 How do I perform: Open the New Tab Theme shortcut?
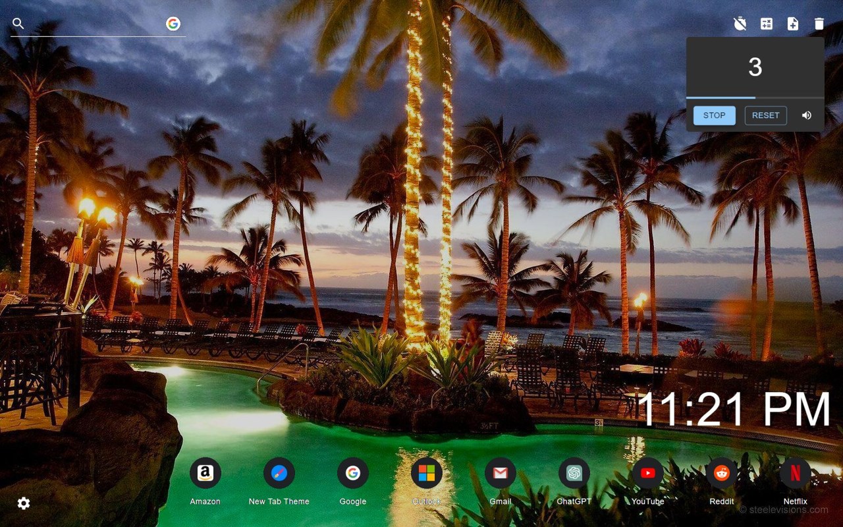click(279, 473)
